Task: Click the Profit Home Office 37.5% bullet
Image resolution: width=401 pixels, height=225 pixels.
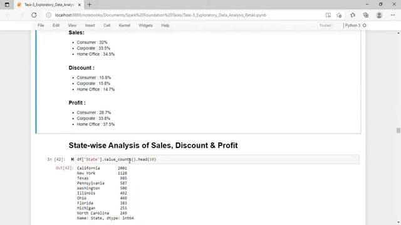Action: click(96, 124)
